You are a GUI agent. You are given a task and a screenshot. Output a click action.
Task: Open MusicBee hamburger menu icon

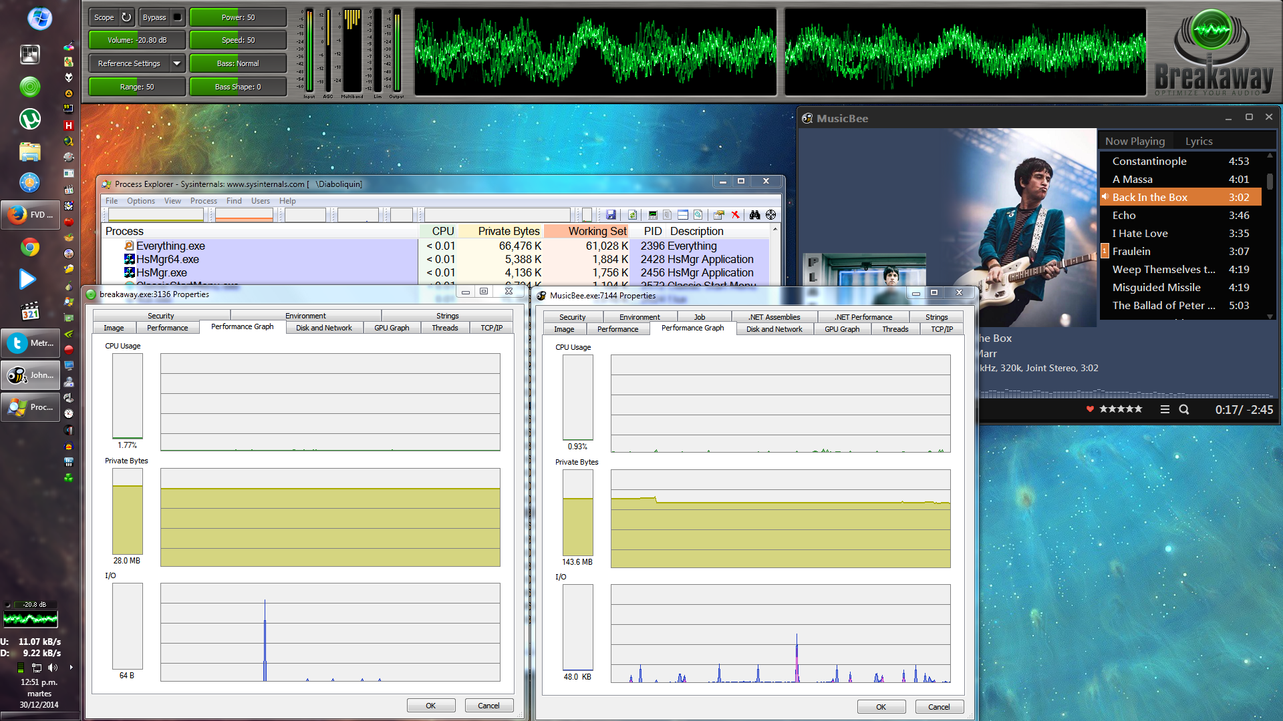click(x=1165, y=410)
